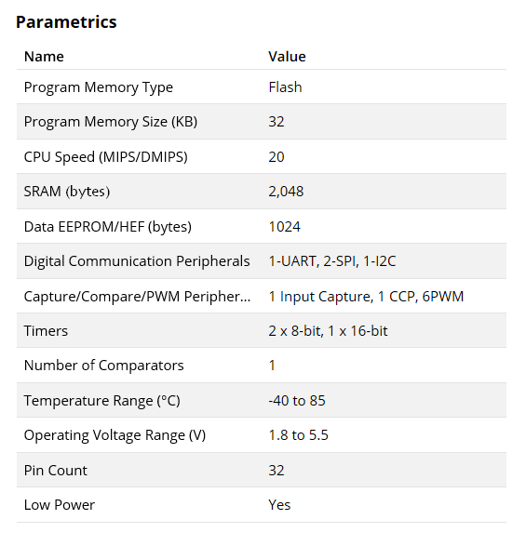Viewport: 526px width, 546px height.
Task: Select CPU Speed (MIPS/DMIPS) label
Action: 105,157
